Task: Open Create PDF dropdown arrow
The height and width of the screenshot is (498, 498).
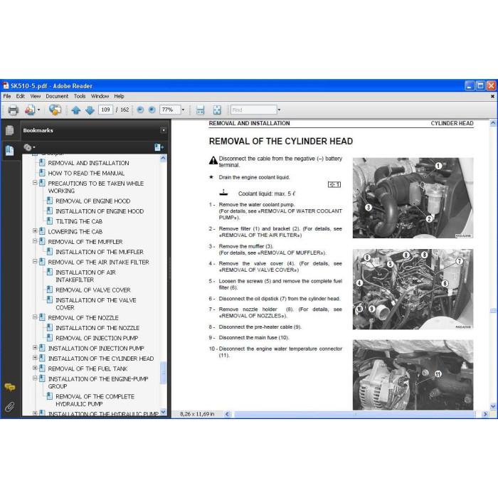Action: click(x=38, y=110)
